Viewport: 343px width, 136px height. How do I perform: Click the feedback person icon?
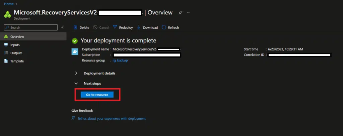coord(73,118)
